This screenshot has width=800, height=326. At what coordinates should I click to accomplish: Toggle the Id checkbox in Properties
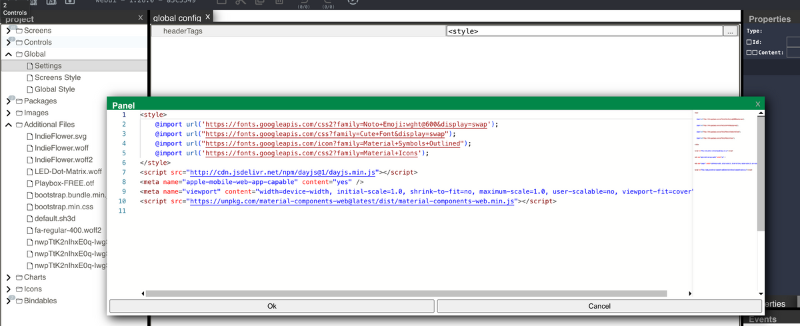click(x=749, y=42)
